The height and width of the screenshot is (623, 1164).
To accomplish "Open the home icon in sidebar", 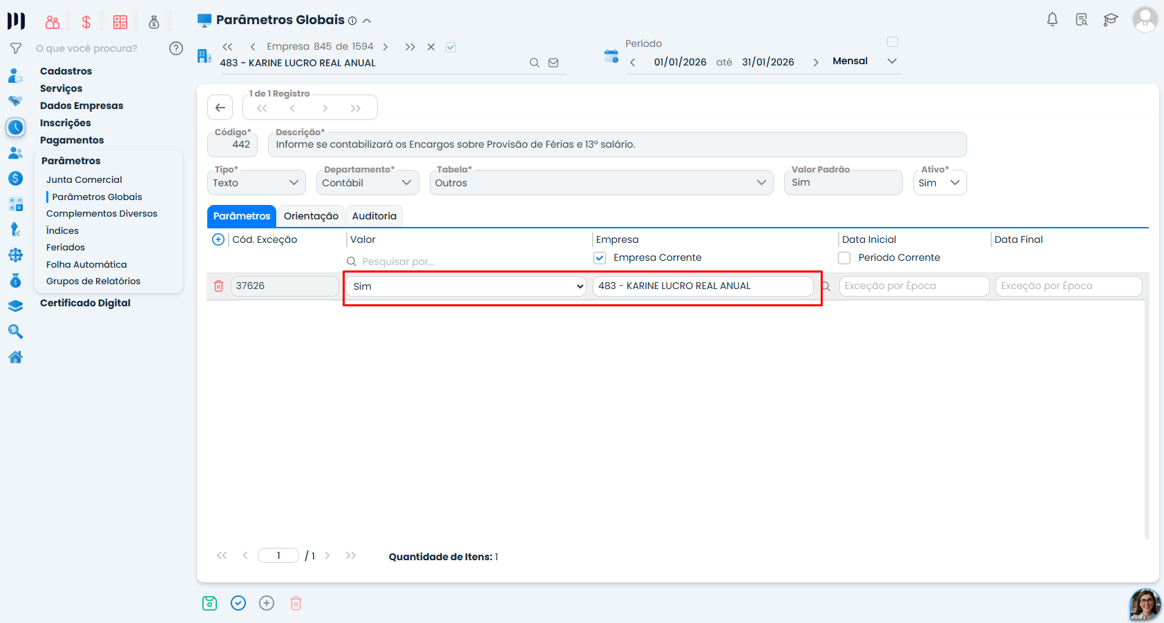I will 15,357.
